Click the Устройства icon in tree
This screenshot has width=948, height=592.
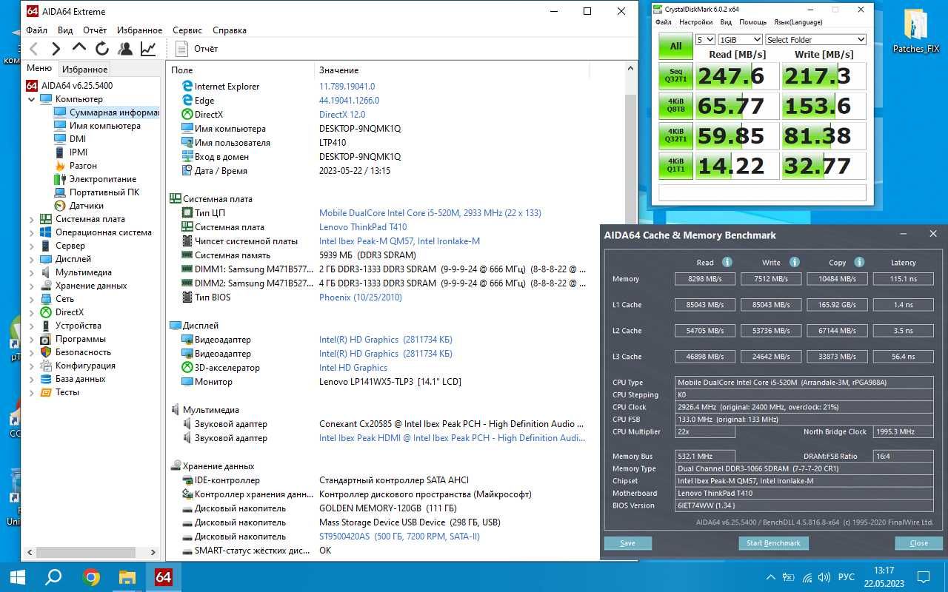pyautogui.click(x=46, y=326)
